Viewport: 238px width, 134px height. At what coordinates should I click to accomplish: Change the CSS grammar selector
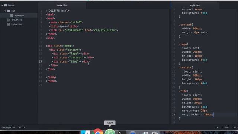[234, 127]
